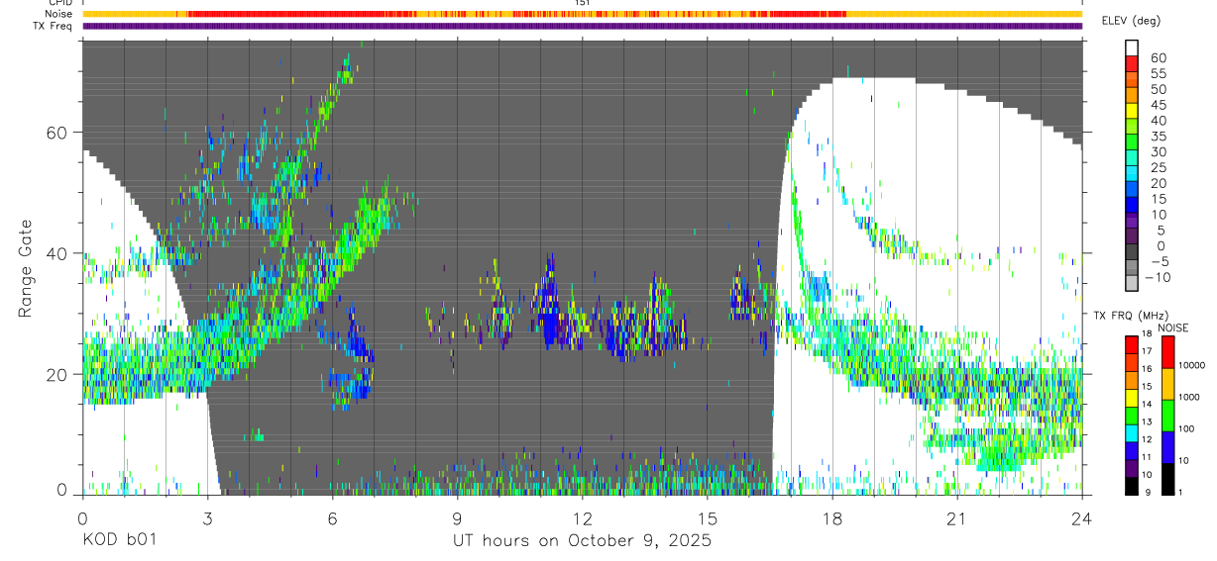Click the x-axis tick label '24'

tap(1082, 518)
